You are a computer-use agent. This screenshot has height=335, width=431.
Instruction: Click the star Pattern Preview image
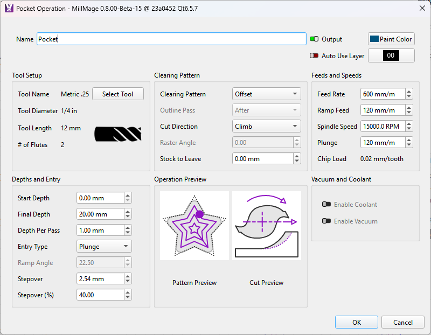pos(194,226)
